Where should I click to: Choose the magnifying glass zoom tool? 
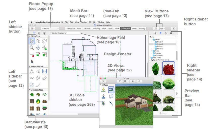tap(32, 48)
